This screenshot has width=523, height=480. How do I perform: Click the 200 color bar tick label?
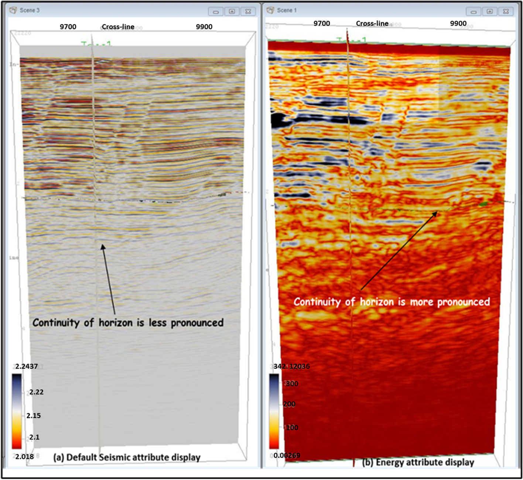[x=289, y=404]
